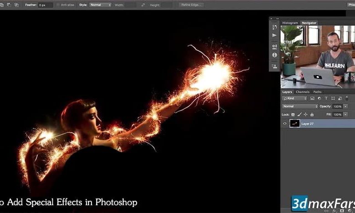The width and height of the screenshot is (355, 213).
Task: Open the Clone Source stamp icon
Action: [x=274, y=66]
